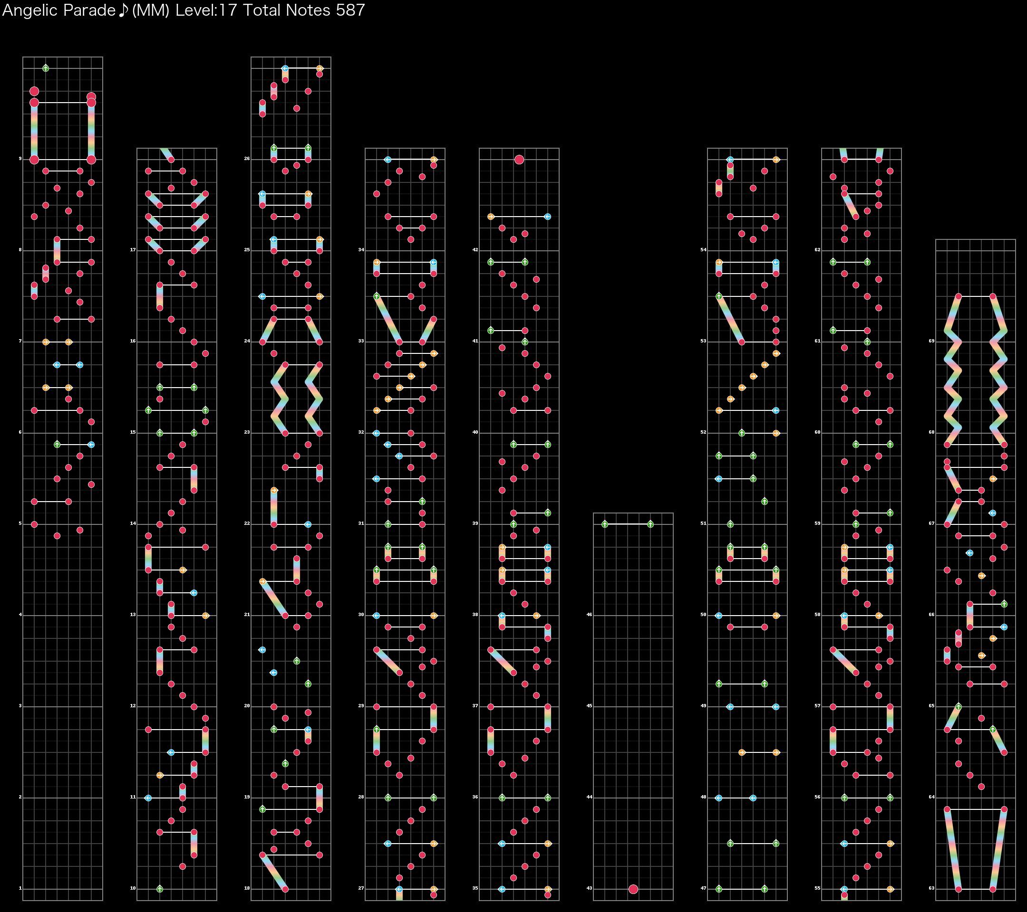Viewport: 1027px width, 912px height.
Task: Click blue left-arrow note on measure 11 line
Action: point(148,798)
